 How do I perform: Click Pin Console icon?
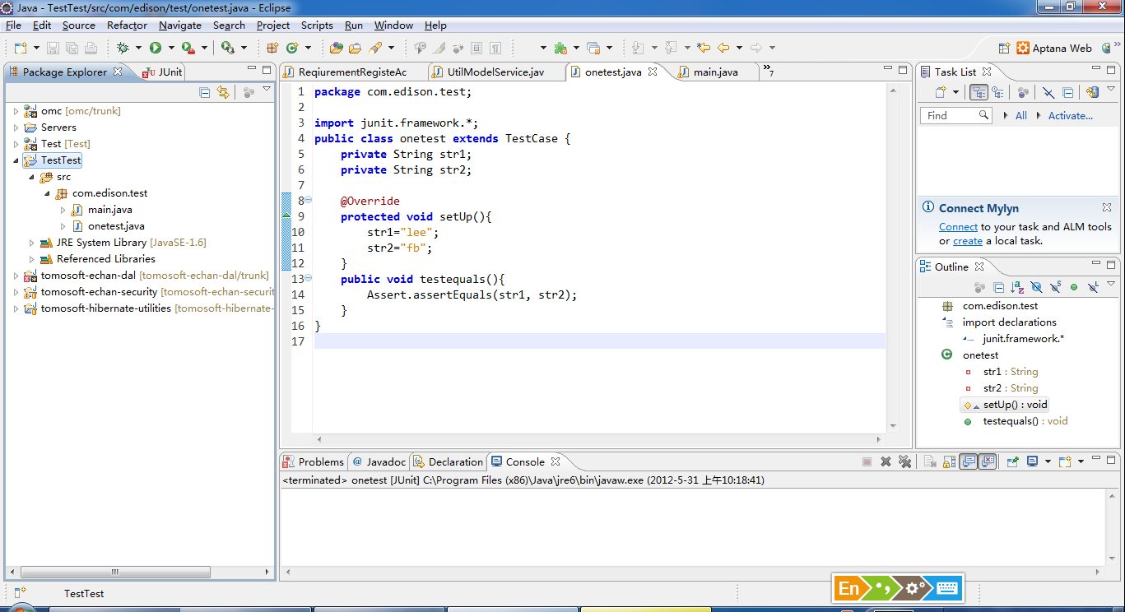tap(1013, 462)
